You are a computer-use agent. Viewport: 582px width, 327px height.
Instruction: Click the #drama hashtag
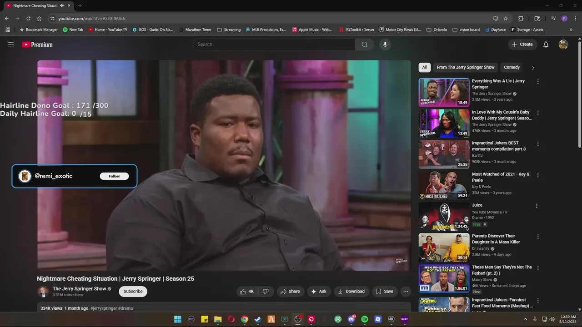[x=125, y=308]
